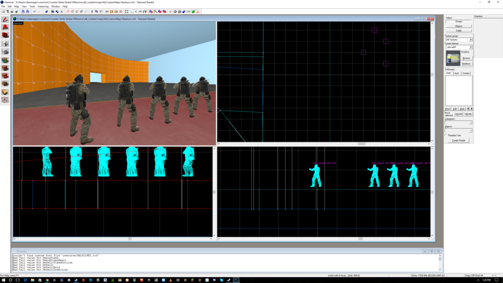Click the Toggle Selection Overlay rectangle icon
The height and width of the screenshot is (283, 503).
click(126, 12)
